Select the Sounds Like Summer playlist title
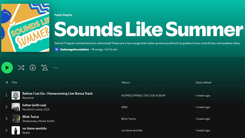This screenshot has height=138, width=245. coord(149,29)
